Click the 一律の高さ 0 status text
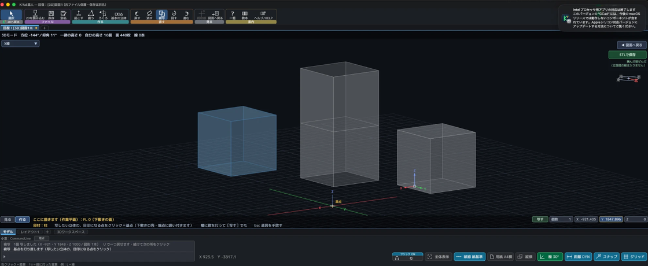Viewport: 648px width, 266px height. [71, 35]
